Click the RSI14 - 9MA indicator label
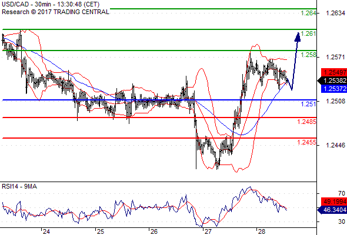Viewport: 347px width, 235px height. point(19,186)
